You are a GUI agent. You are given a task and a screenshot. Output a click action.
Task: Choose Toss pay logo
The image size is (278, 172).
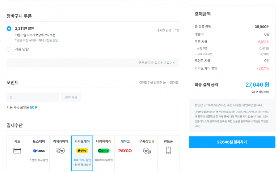tap(39, 151)
